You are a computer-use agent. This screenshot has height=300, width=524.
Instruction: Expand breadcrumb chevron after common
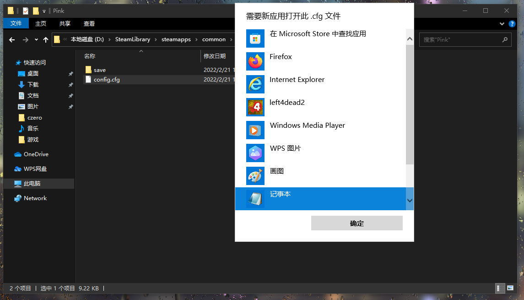[231, 39]
